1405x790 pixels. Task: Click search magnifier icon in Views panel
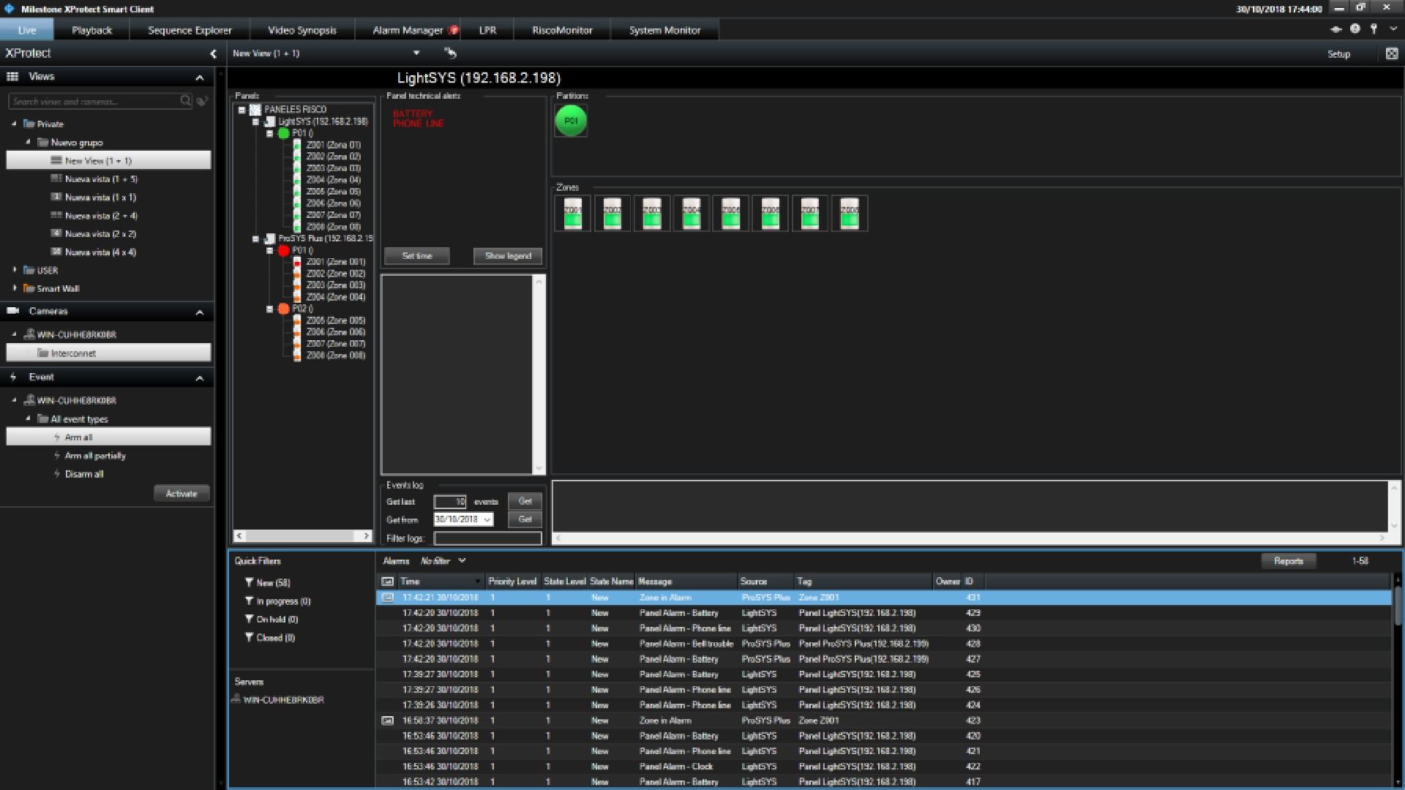[186, 101]
